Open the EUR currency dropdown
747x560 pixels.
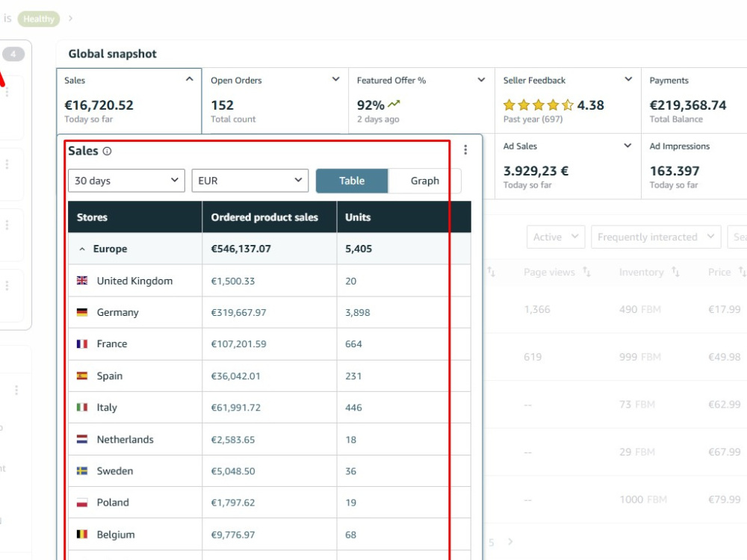pos(250,181)
